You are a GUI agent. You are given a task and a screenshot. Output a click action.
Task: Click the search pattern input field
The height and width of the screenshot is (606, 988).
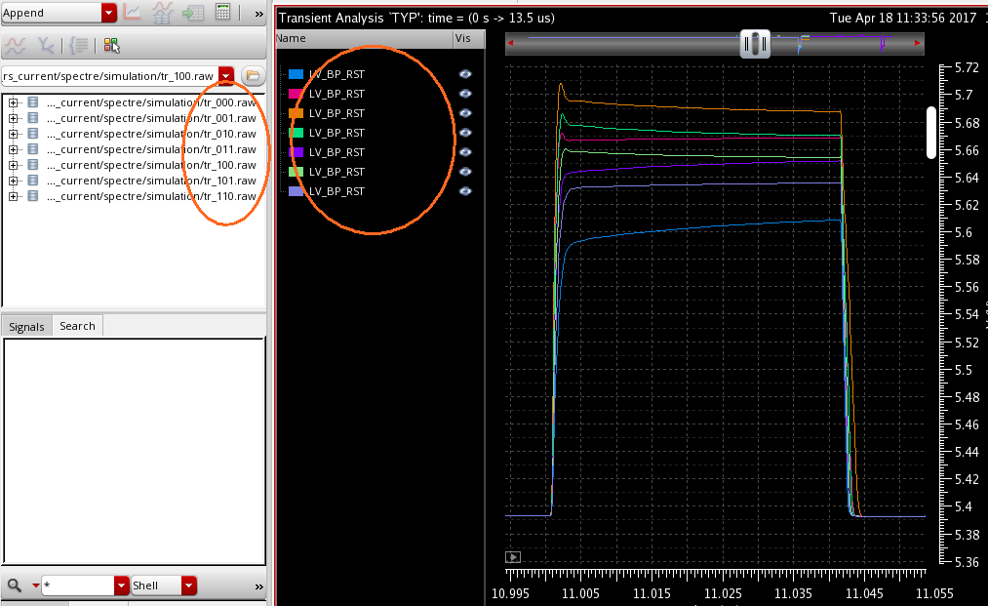coord(78,586)
